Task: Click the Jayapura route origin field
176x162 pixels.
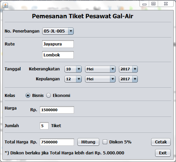Action: click(58, 44)
